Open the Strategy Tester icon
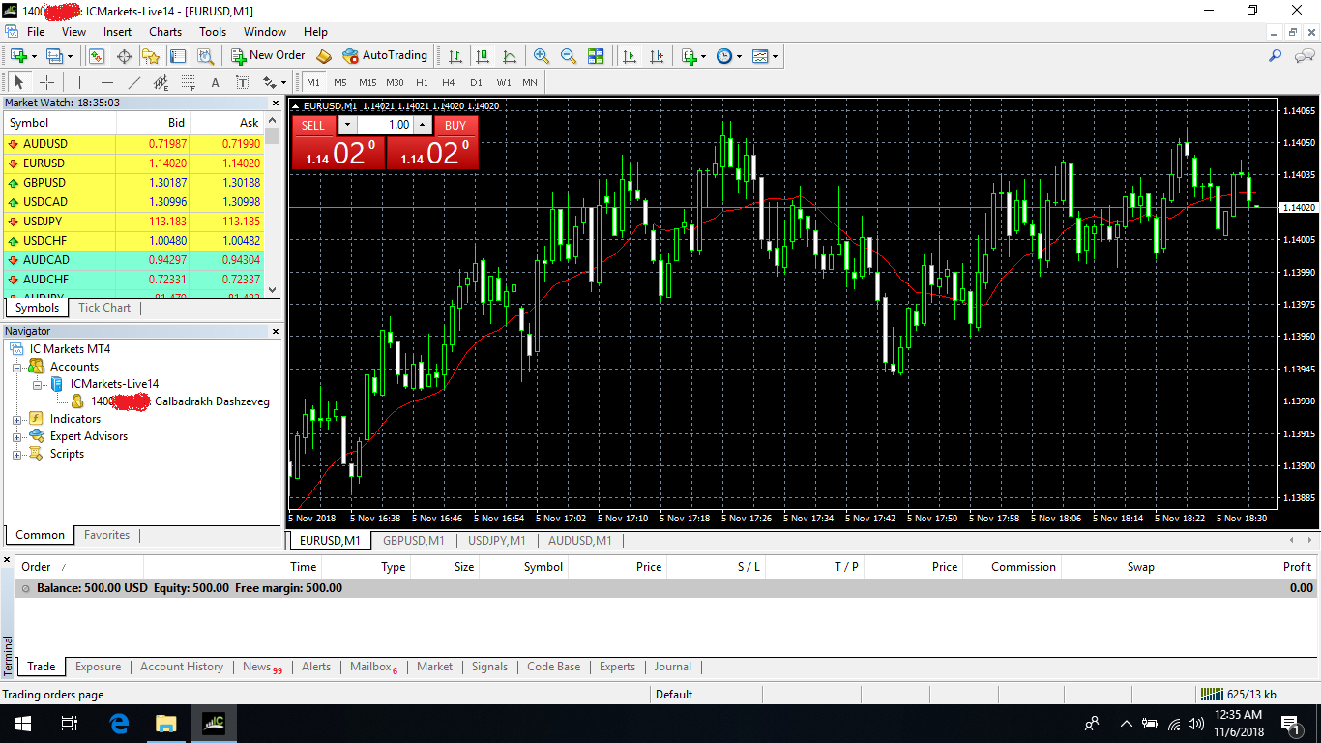 tap(205, 56)
